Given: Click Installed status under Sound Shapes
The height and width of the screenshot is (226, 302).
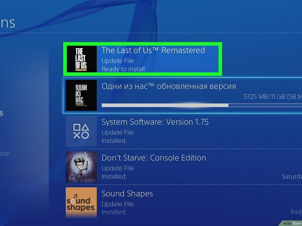Looking at the screenshot, I should click(x=114, y=213).
